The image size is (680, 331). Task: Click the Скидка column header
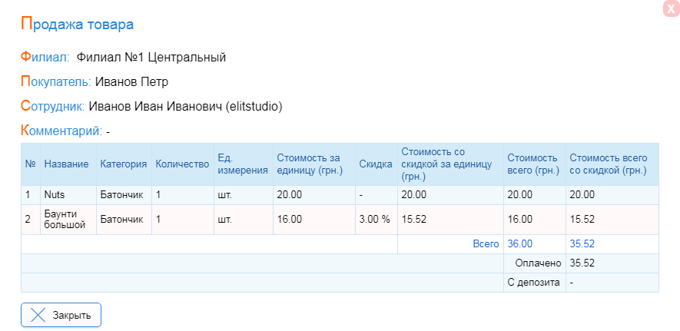[x=376, y=164]
